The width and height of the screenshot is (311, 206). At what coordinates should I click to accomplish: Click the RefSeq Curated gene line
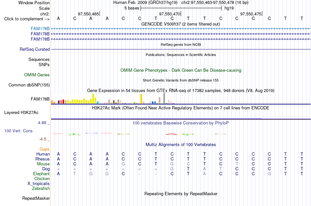(181, 49)
